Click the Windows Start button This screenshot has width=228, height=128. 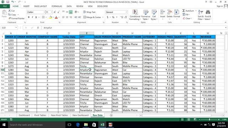[4, 125]
